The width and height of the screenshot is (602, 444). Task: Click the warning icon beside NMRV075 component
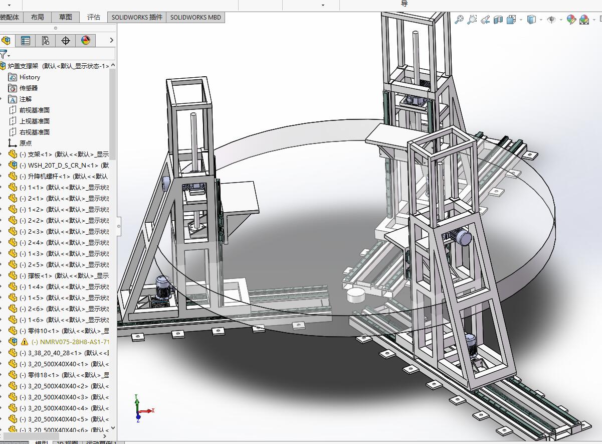(25, 342)
